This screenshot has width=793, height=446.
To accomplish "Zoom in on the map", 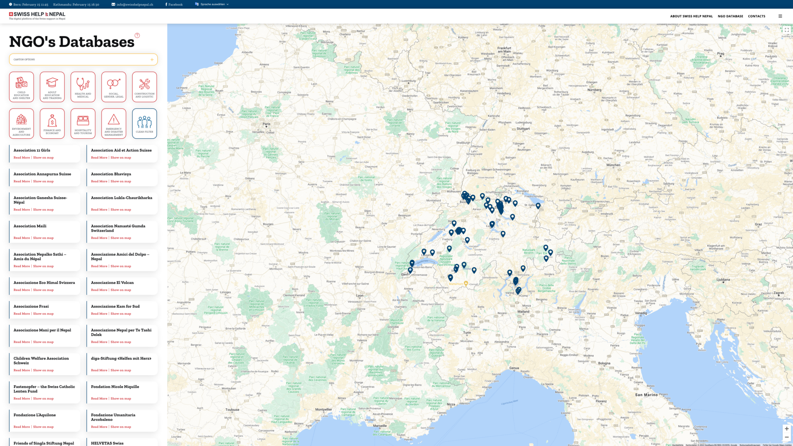I will pos(786,429).
